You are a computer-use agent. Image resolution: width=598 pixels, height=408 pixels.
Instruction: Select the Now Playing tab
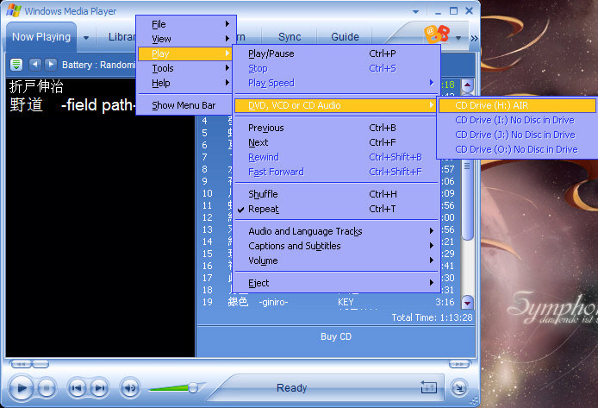click(41, 36)
